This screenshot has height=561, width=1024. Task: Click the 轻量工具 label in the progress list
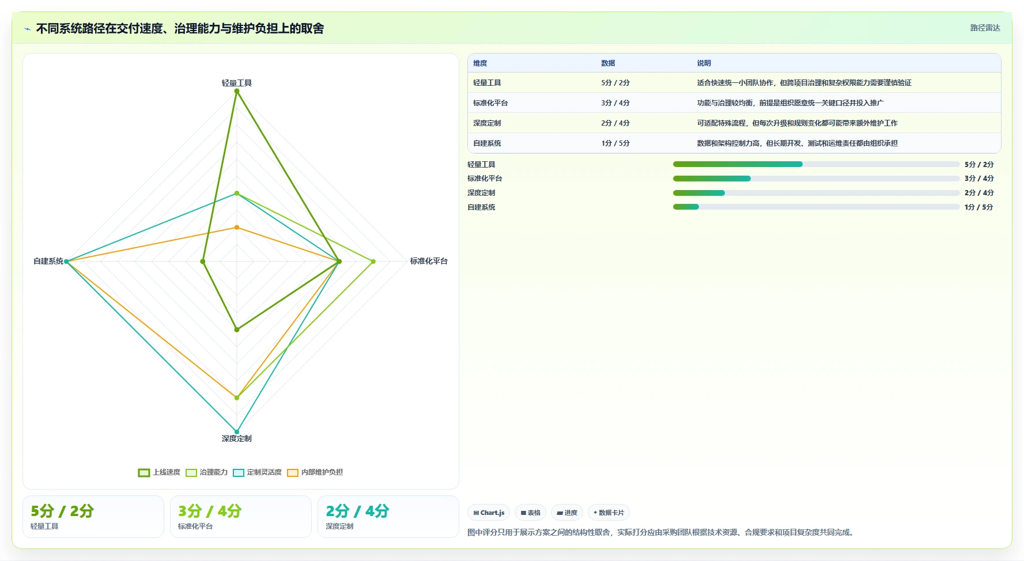[x=481, y=165]
